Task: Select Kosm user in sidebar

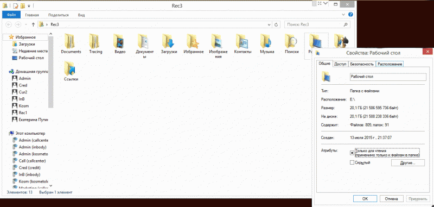Action: pyautogui.click(x=21, y=106)
